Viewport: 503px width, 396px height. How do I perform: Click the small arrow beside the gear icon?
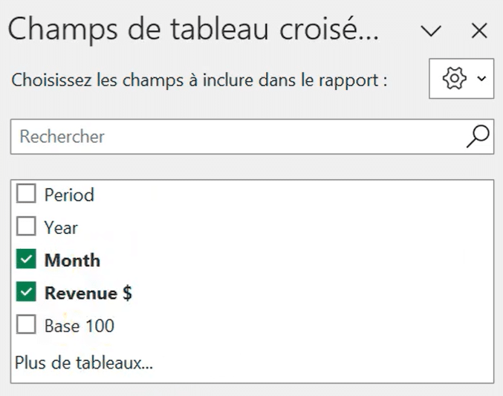click(x=481, y=78)
